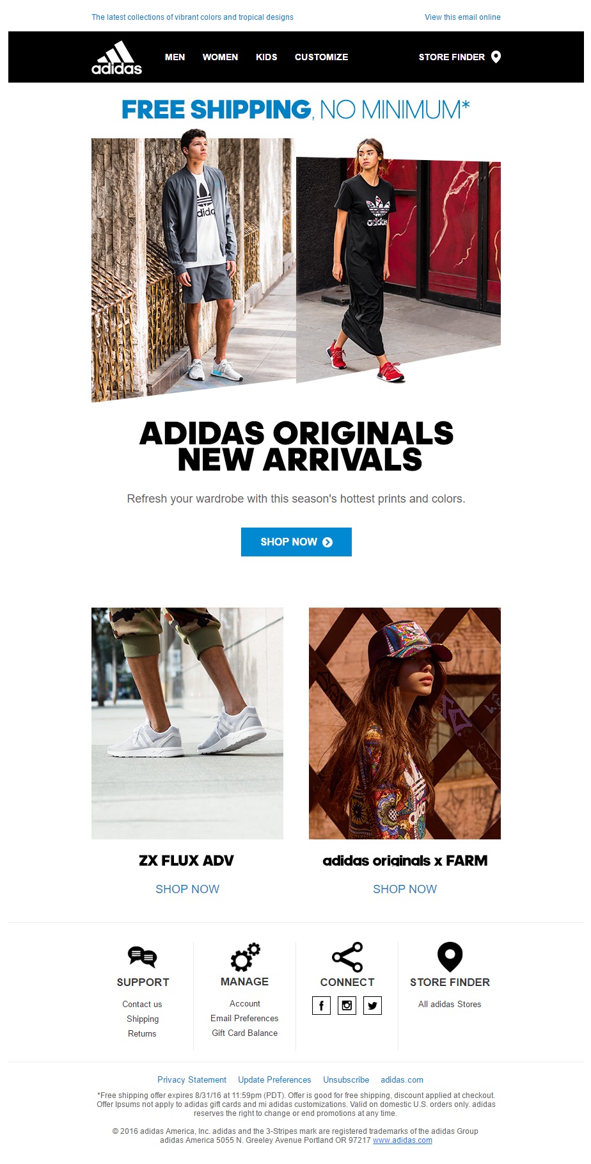Viewport: 591px width, 1164px height.
Task: Select the CUSTOMIZE navigation item
Action: tap(321, 57)
